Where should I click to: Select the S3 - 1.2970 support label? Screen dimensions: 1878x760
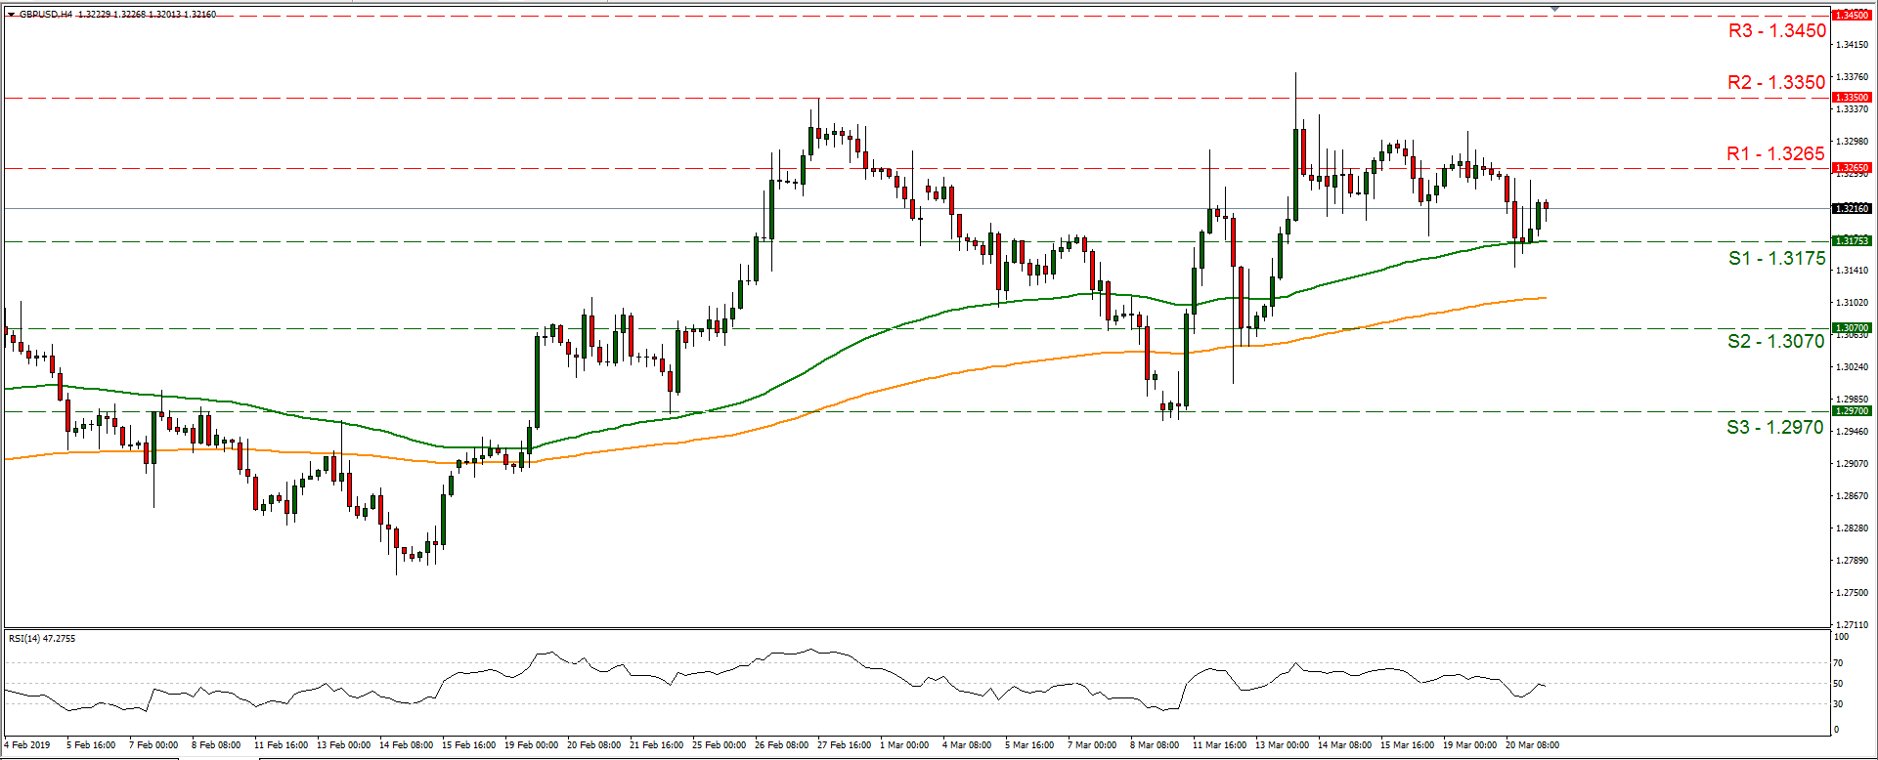coord(1774,427)
